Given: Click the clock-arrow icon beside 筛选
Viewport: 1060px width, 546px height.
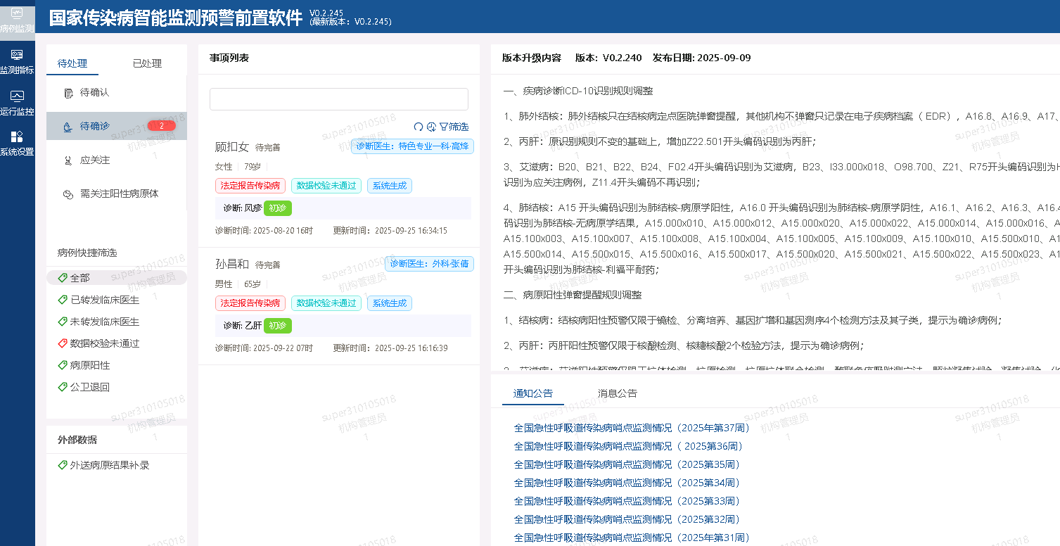Looking at the screenshot, I should point(431,127).
